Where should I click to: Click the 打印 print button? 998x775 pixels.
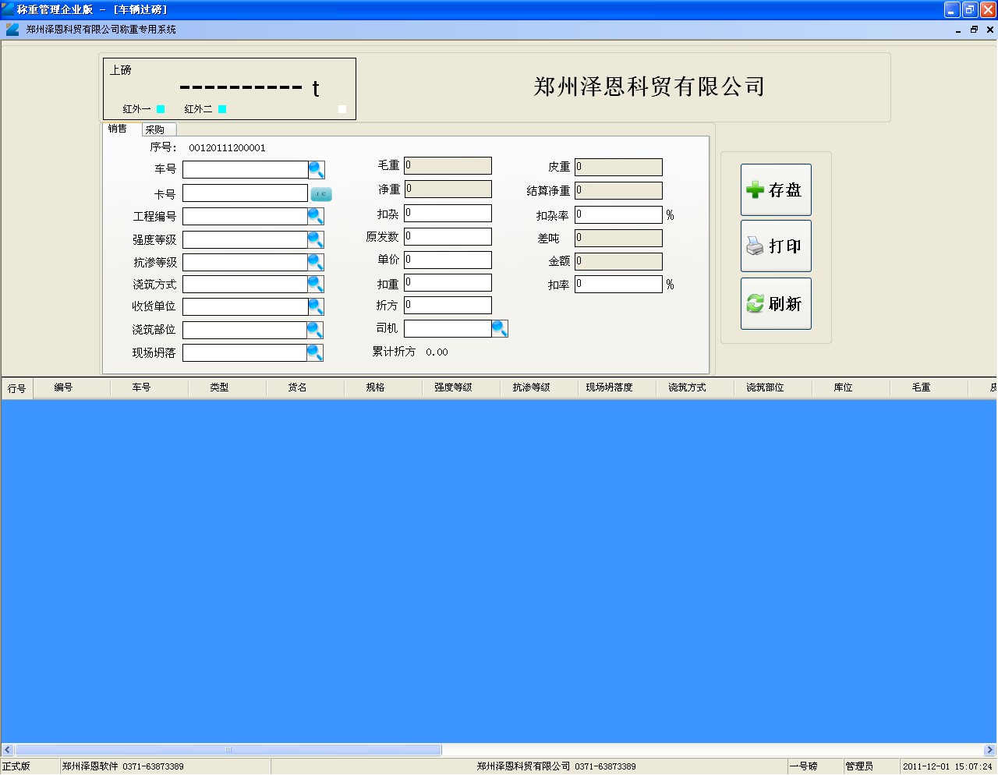coord(776,246)
